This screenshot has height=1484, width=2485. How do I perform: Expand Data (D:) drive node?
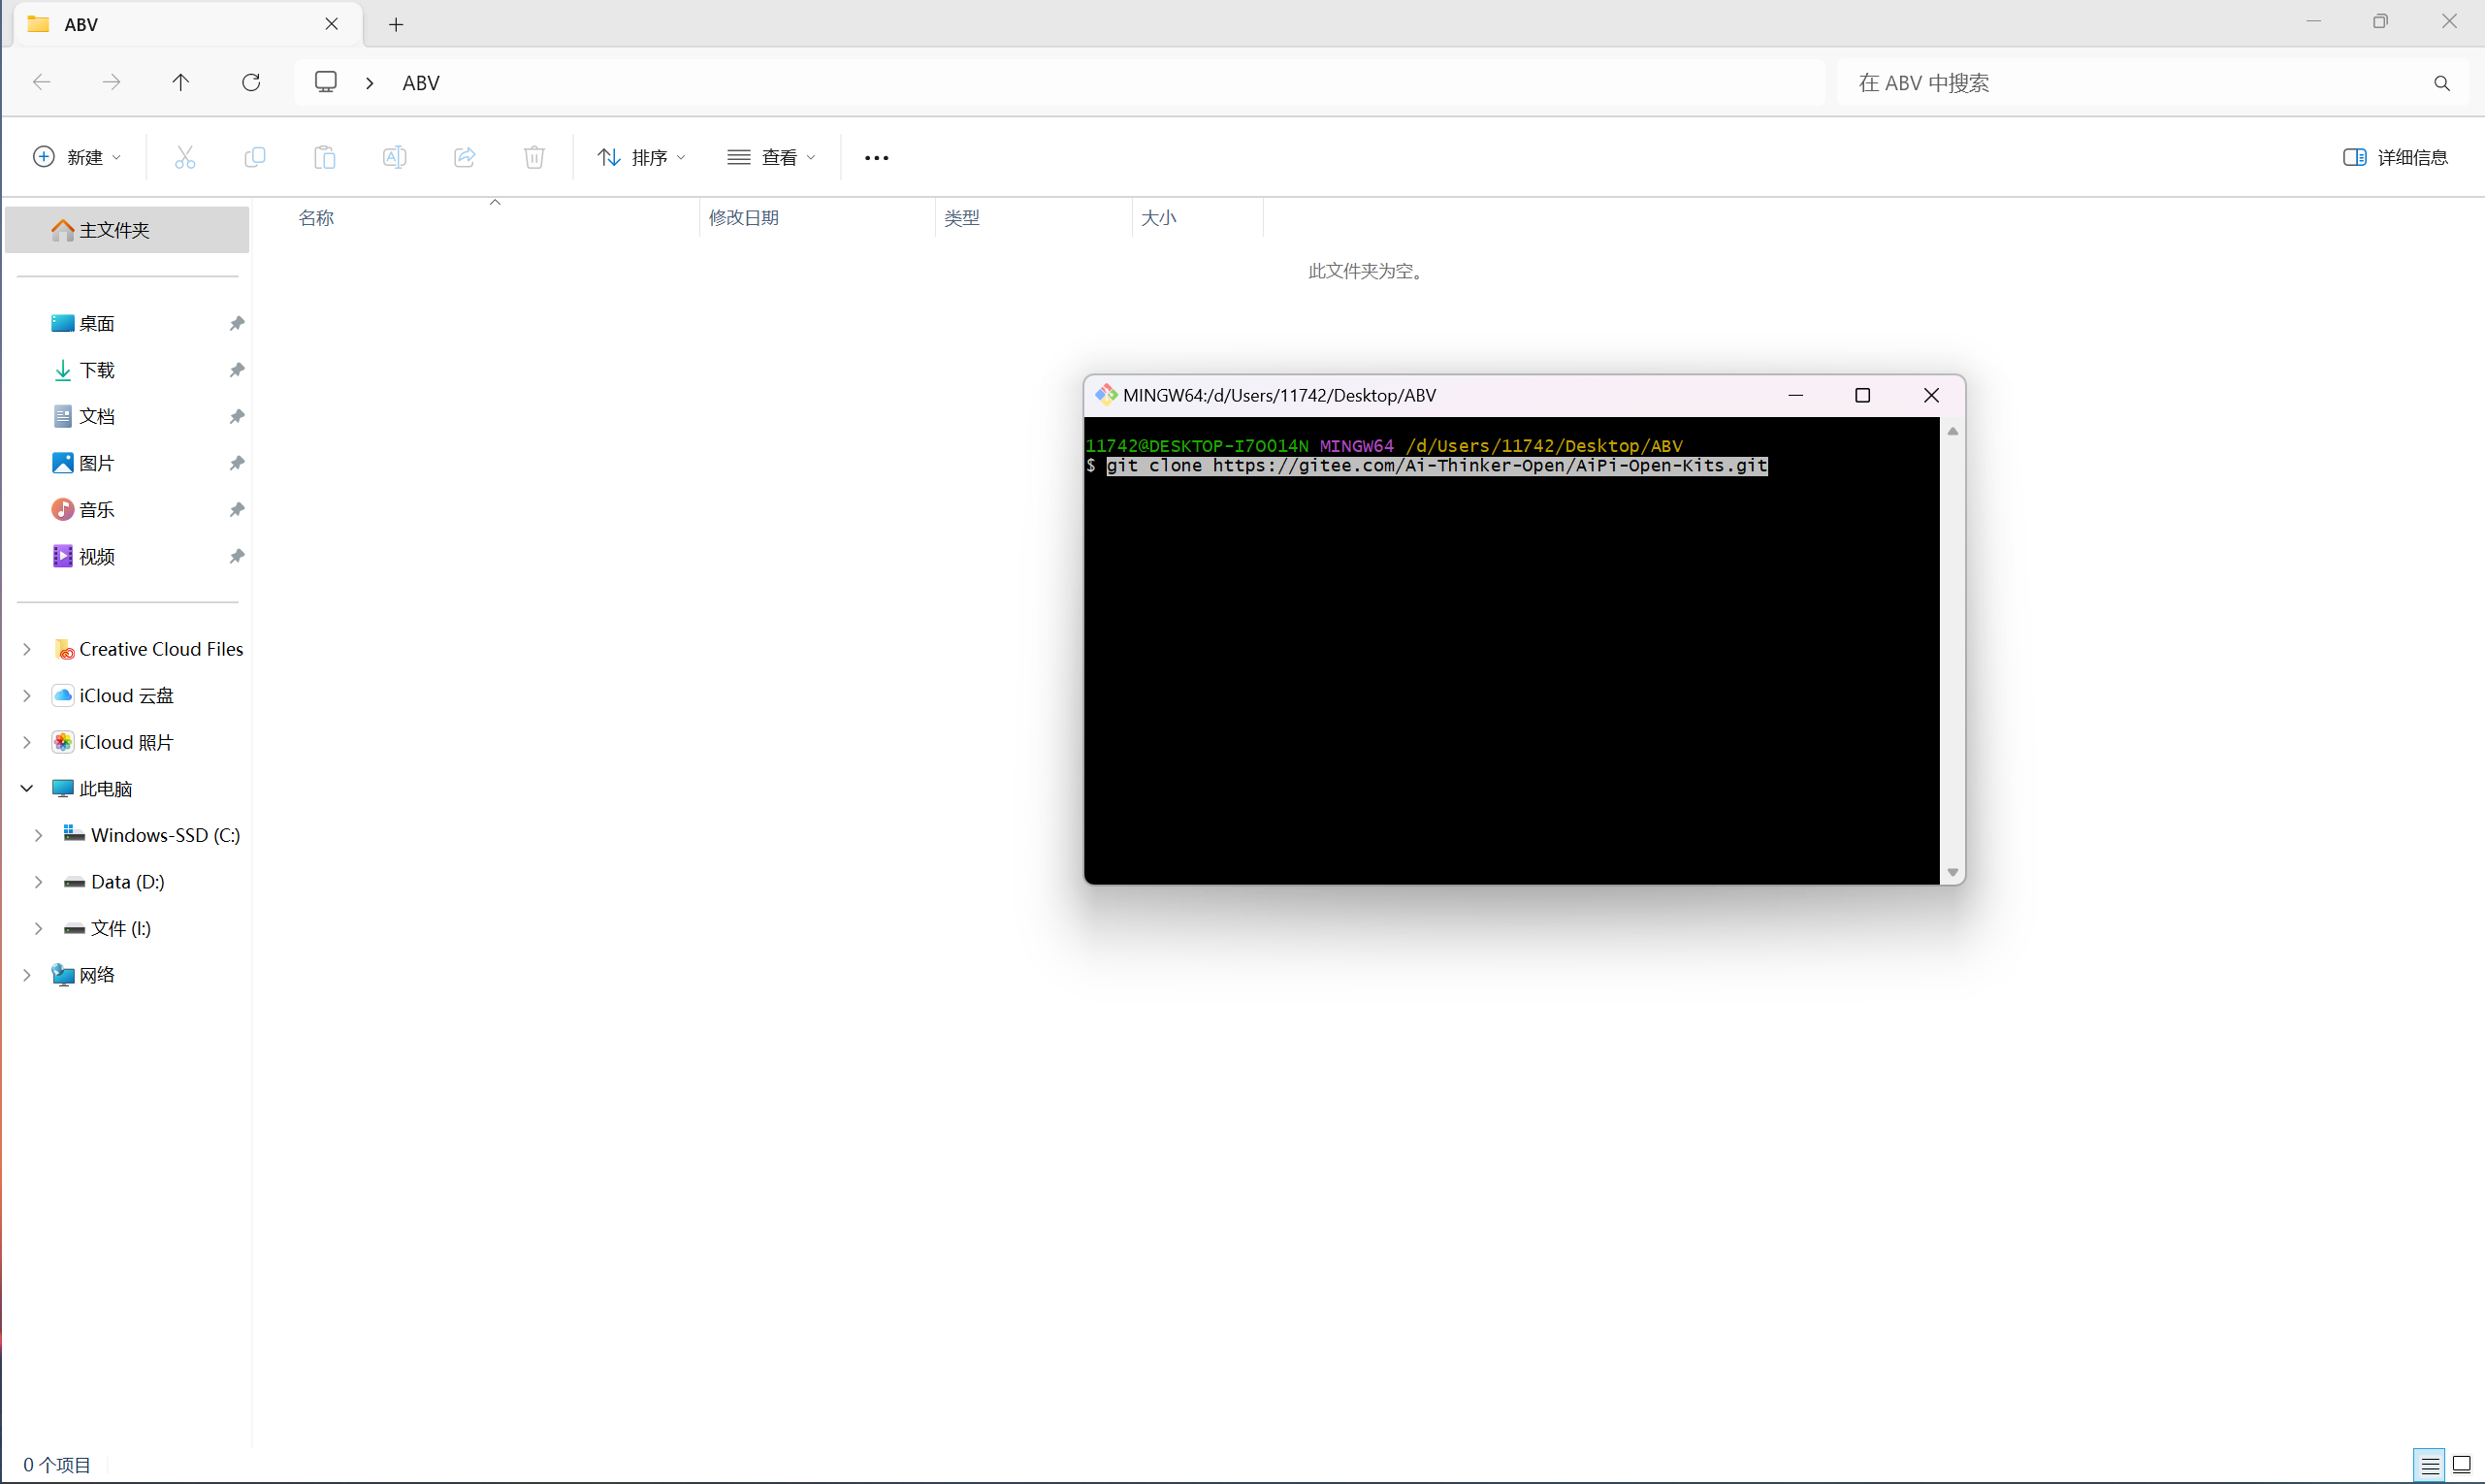click(x=38, y=882)
